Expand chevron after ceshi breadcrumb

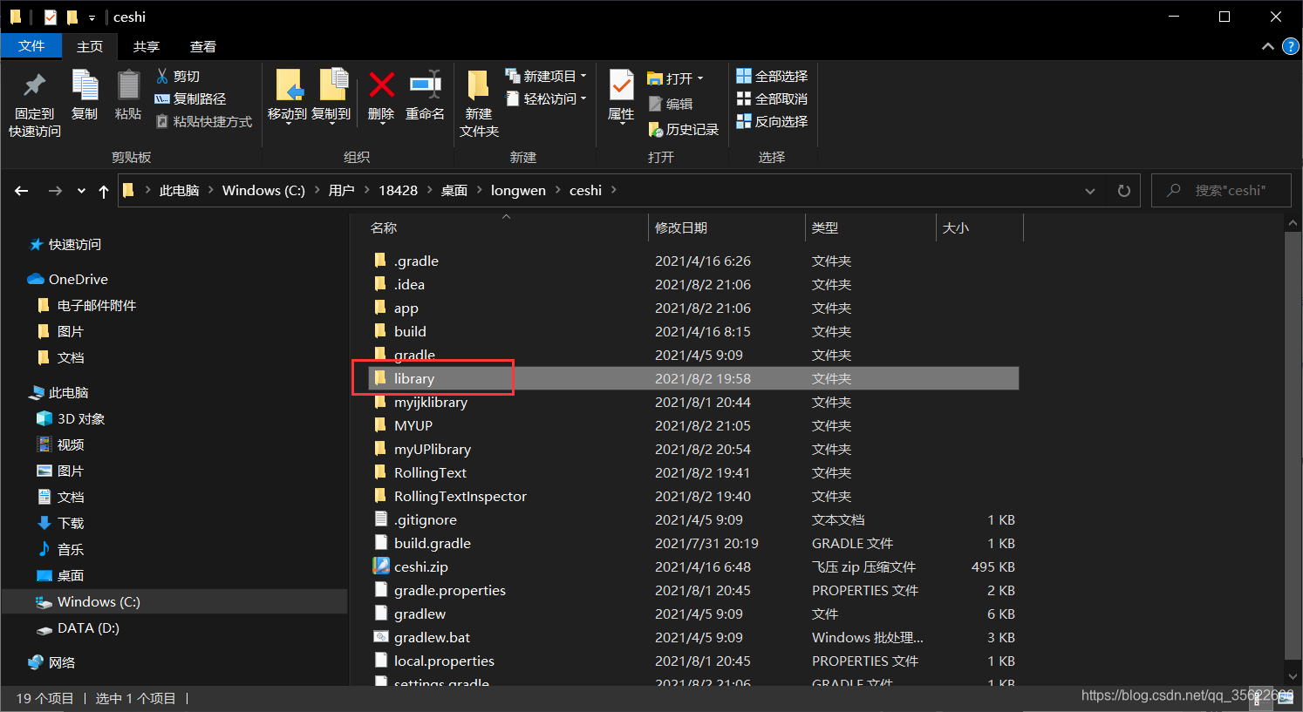[614, 190]
